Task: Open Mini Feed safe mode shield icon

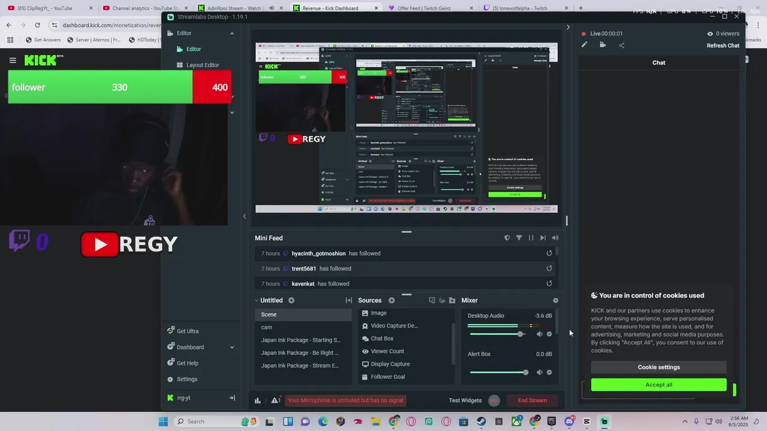Action: click(x=507, y=238)
